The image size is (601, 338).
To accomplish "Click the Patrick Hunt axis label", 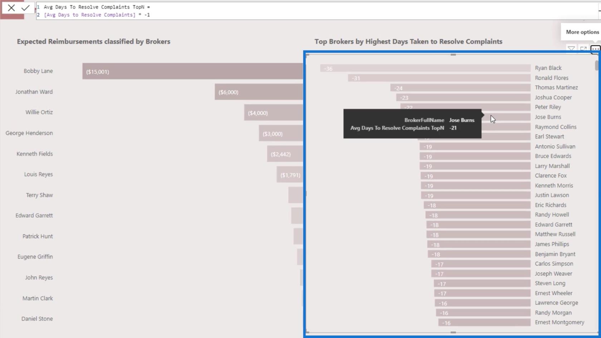I will coord(38,236).
